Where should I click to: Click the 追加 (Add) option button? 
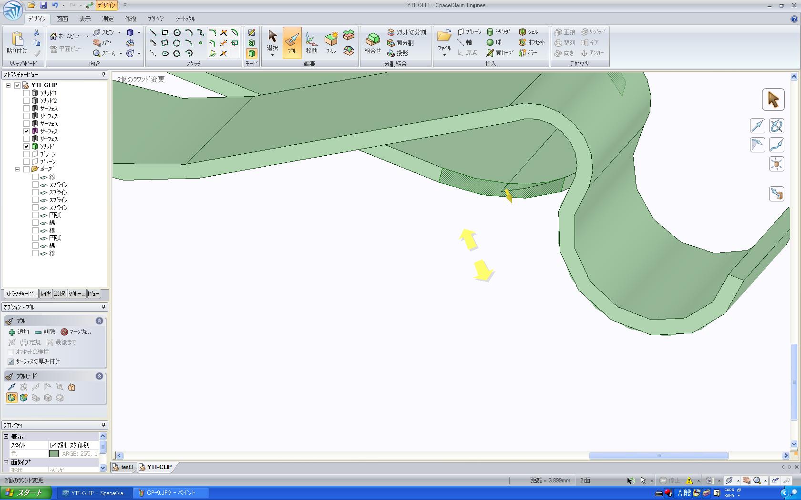(19, 332)
